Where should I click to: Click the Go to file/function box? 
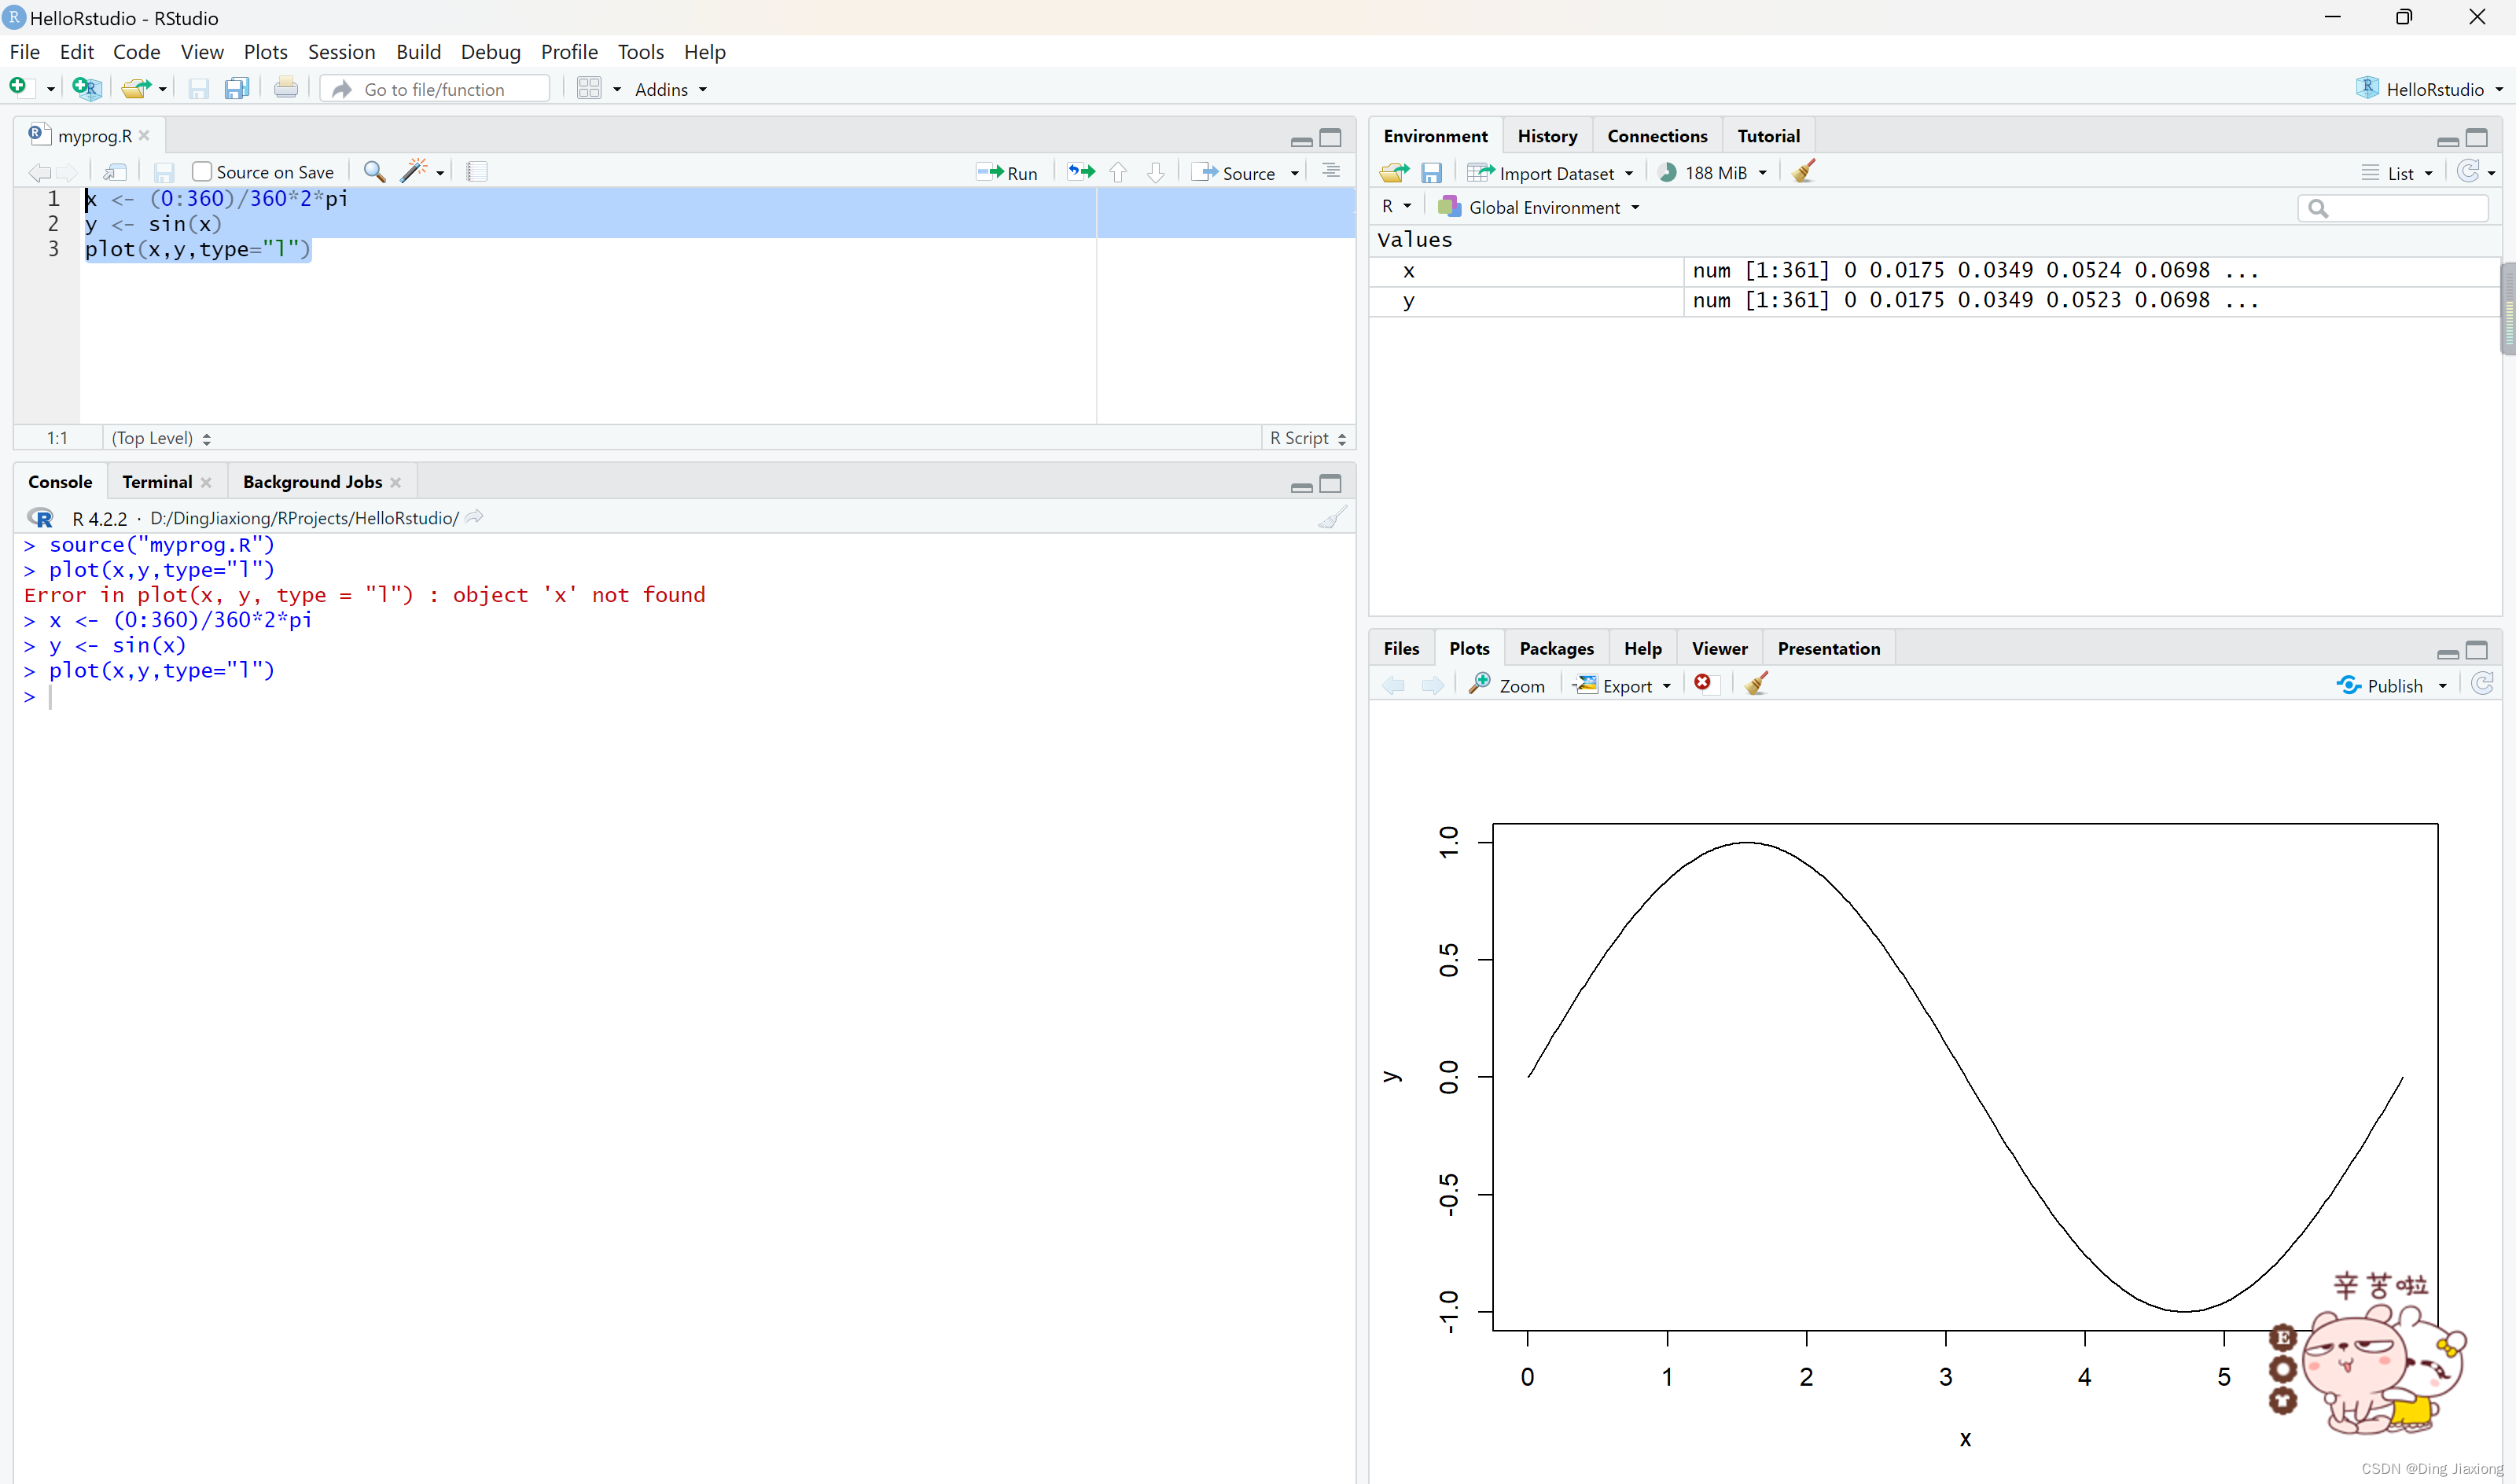coord(435,89)
